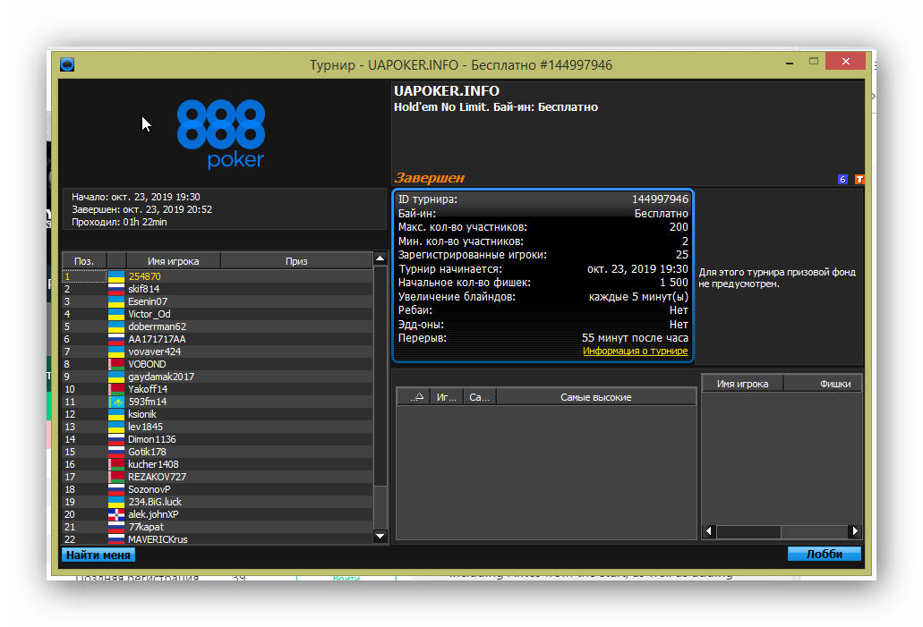Click the flag beside Victor_Od
Image resolution: width=923 pixels, height=627 pixels.
coord(116,314)
